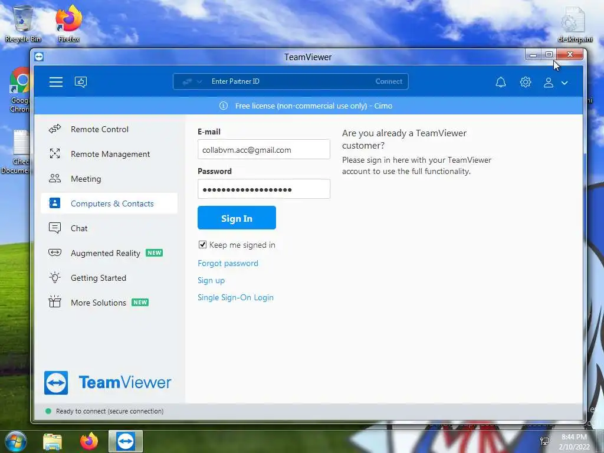
Task: Open the Single Sign-On Login link
Action: [x=236, y=297]
